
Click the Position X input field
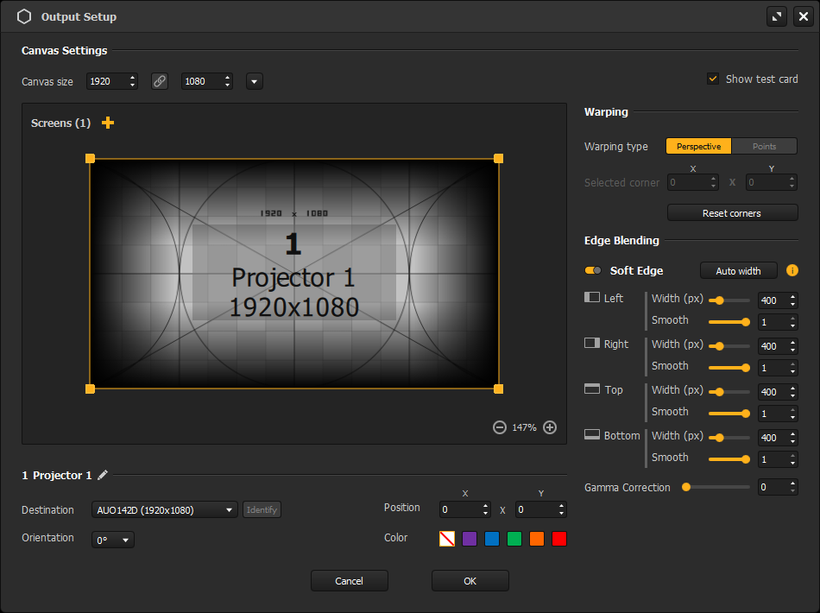pos(459,510)
